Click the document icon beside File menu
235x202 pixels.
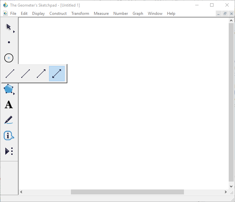(x=5, y=14)
